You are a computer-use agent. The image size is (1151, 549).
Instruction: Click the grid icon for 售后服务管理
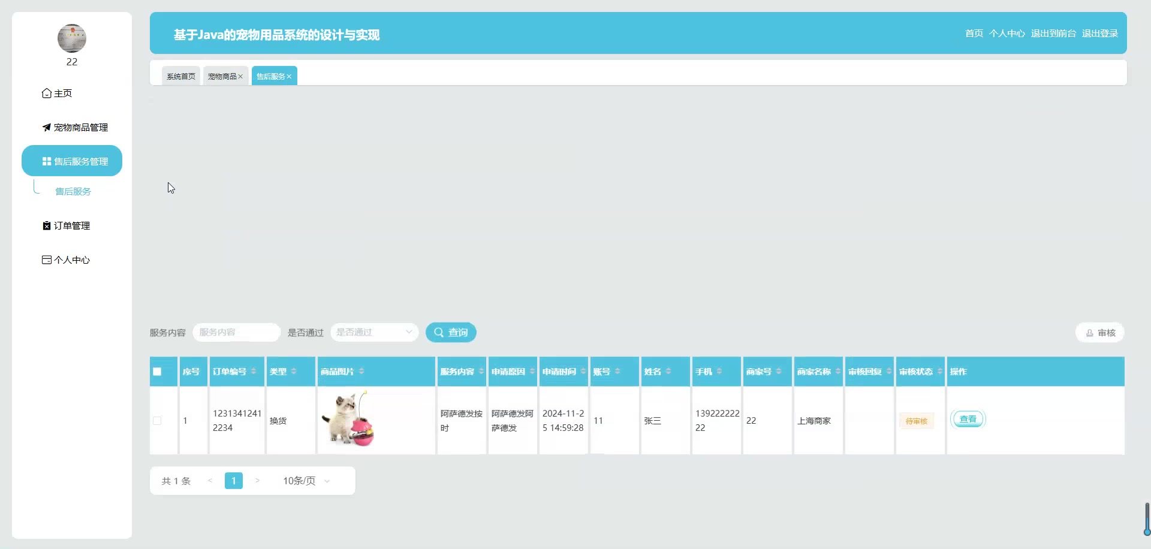coord(47,161)
